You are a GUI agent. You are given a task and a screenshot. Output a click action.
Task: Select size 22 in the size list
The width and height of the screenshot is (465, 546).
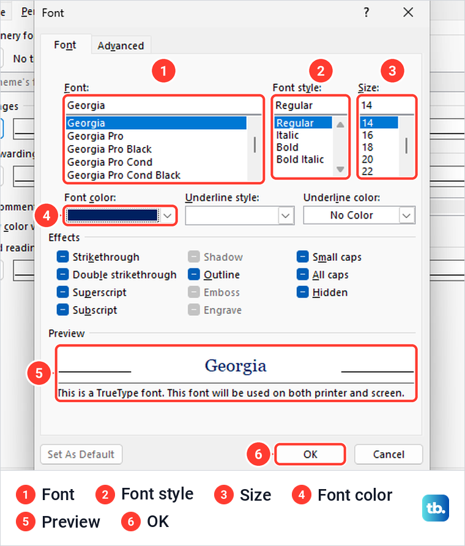tap(379, 171)
